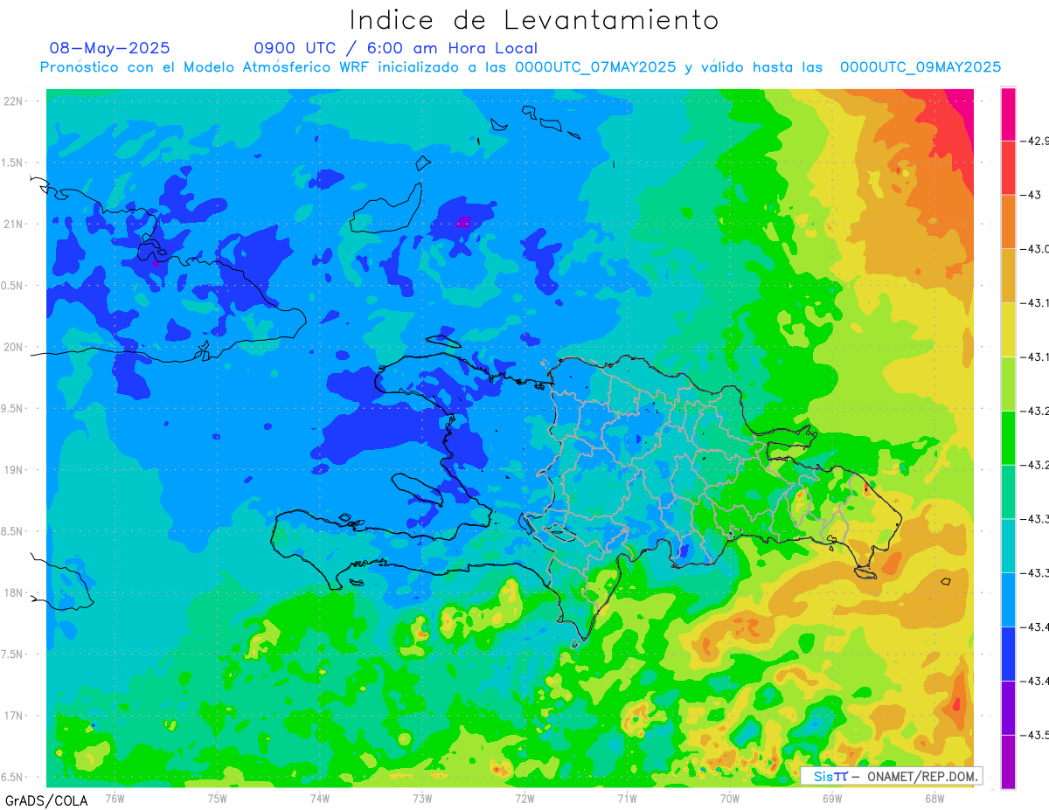Click the '9.5N' latitude label
Screen dimensions: 1049x810
[13, 409]
